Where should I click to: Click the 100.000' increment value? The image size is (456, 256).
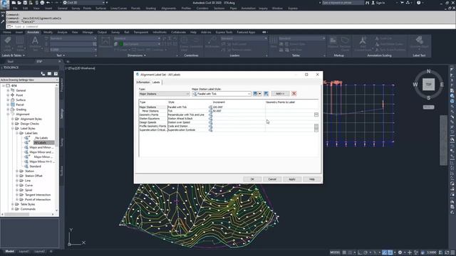pyautogui.click(x=217, y=107)
